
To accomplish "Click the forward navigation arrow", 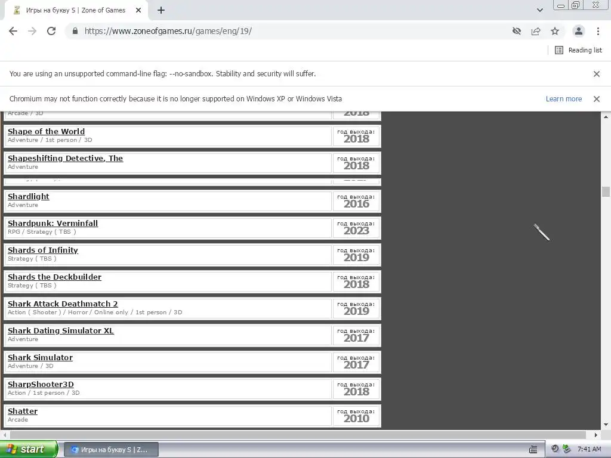I will pyautogui.click(x=32, y=31).
